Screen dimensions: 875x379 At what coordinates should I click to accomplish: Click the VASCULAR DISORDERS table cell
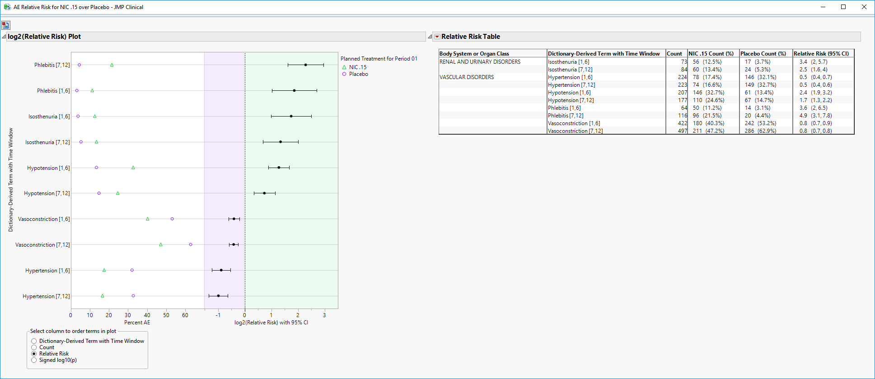467,77
